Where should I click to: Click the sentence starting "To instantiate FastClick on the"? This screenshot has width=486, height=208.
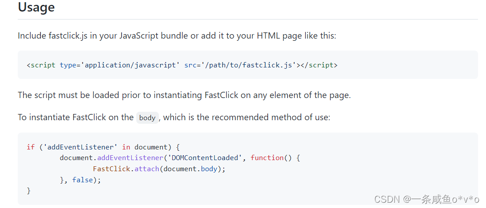[174, 118]
